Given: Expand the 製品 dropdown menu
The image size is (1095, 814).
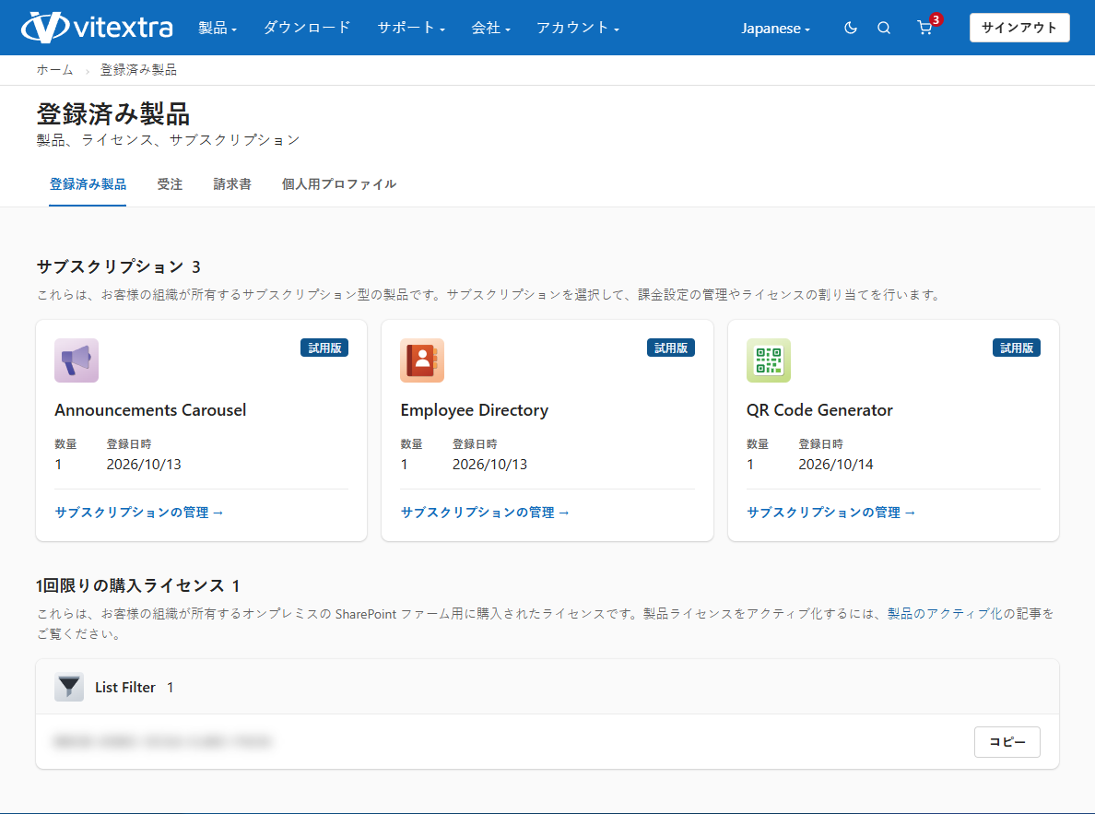Looking at the screenshot, I should (218, 28).
